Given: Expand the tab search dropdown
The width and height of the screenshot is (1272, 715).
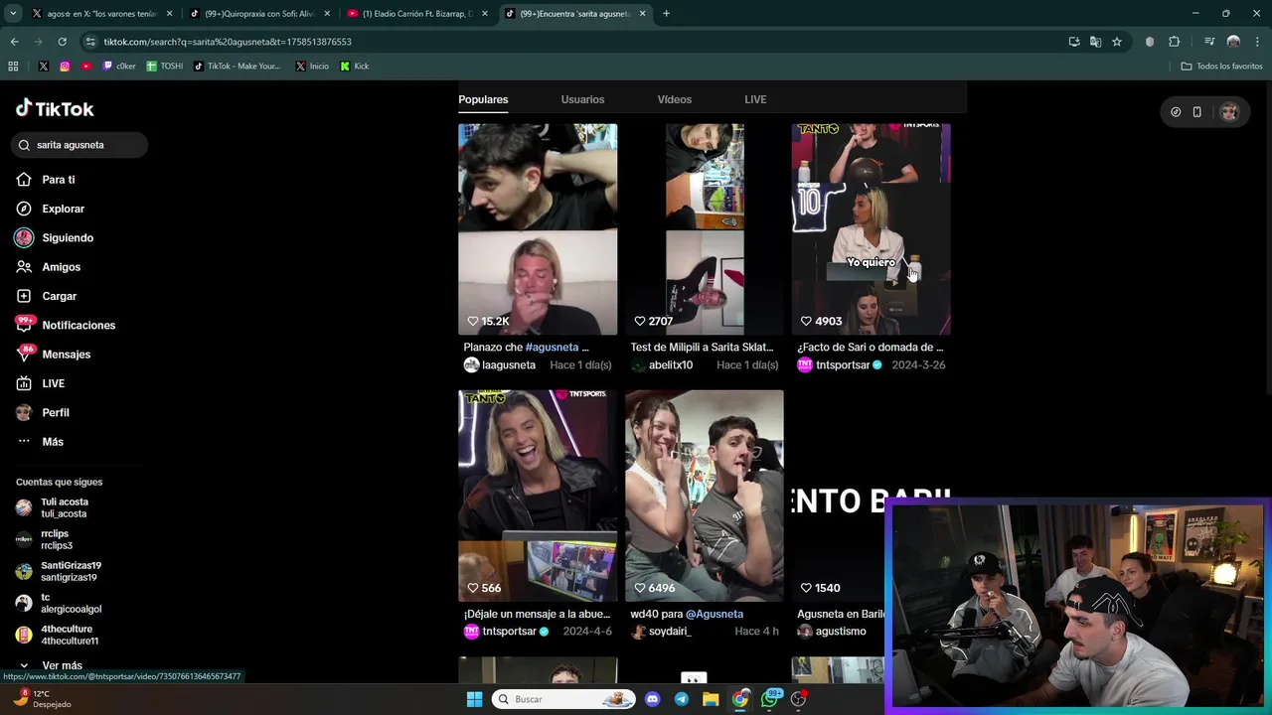Looking at the screenshot, I should [x=13, y=14].
